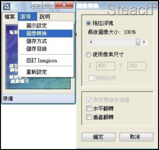
Task: Click the slider right arrow button
Action: pos(144,42)
